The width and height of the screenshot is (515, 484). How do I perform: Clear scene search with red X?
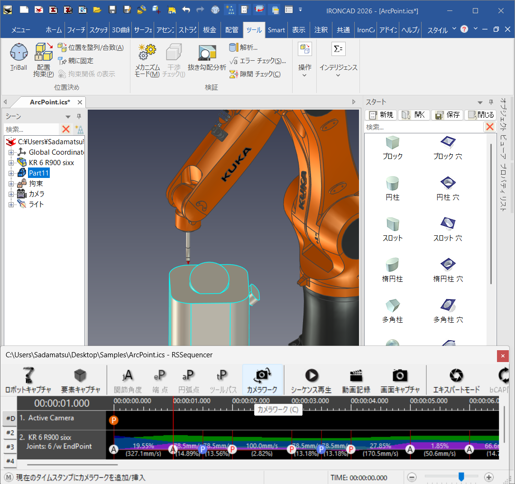66,129
